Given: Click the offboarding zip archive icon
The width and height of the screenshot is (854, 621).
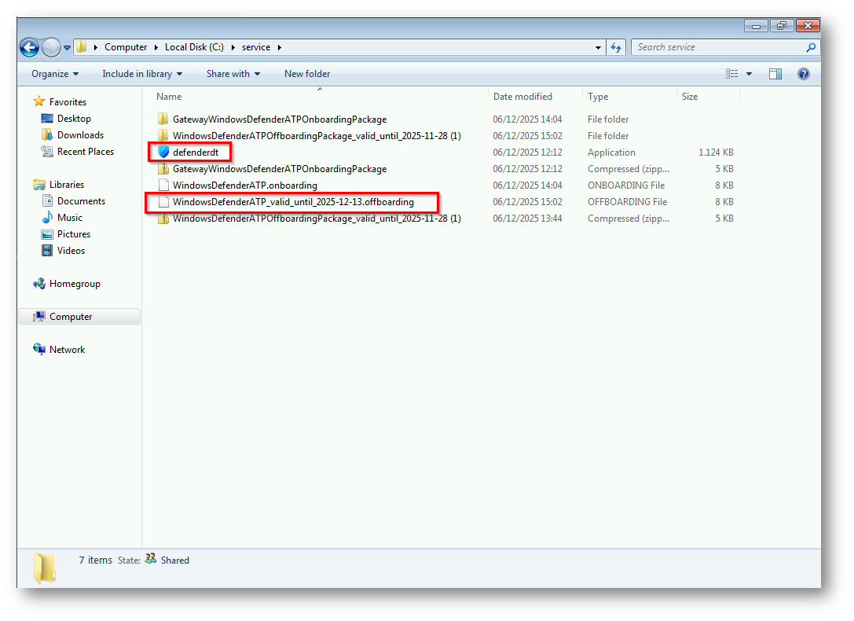Looking at the screenshot, I should [163, 219].
